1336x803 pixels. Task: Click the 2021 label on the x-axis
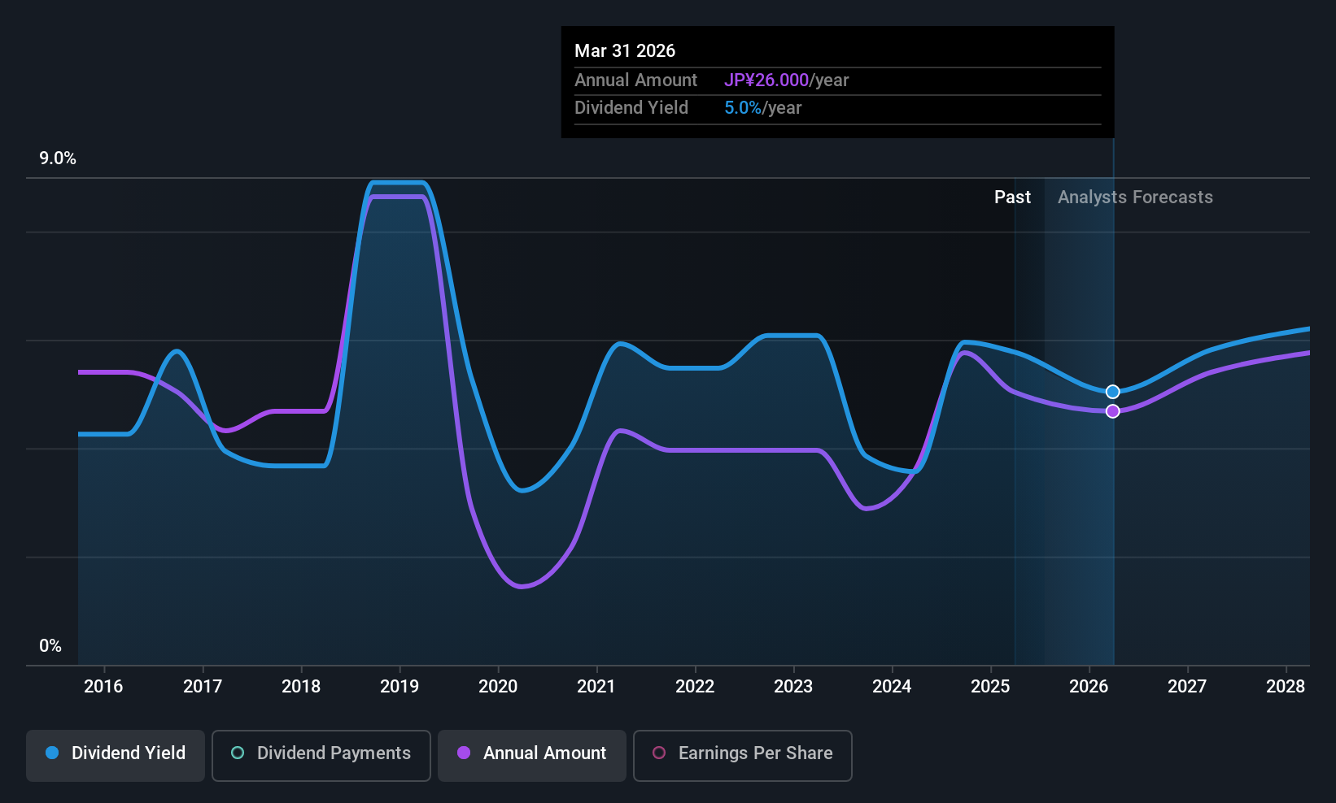tap(596, 687)
